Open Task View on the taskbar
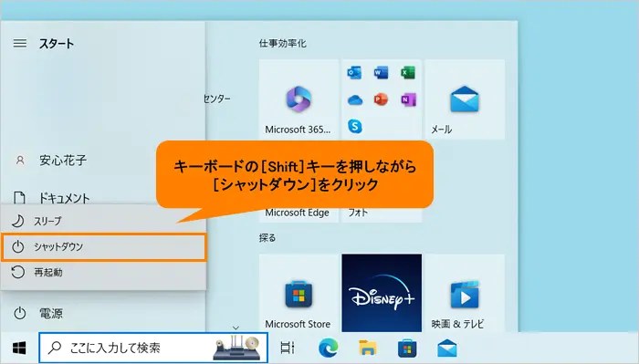 (x=288, y=348)
